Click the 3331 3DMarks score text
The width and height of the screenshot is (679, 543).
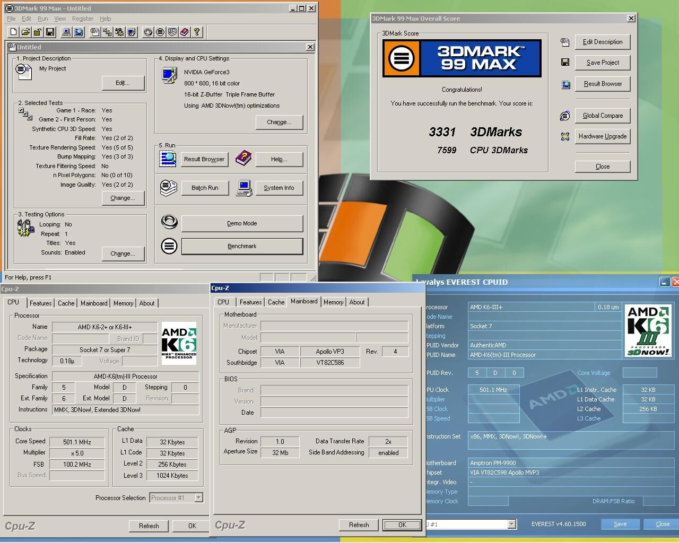pyautogui.click(x=475, y=132)
